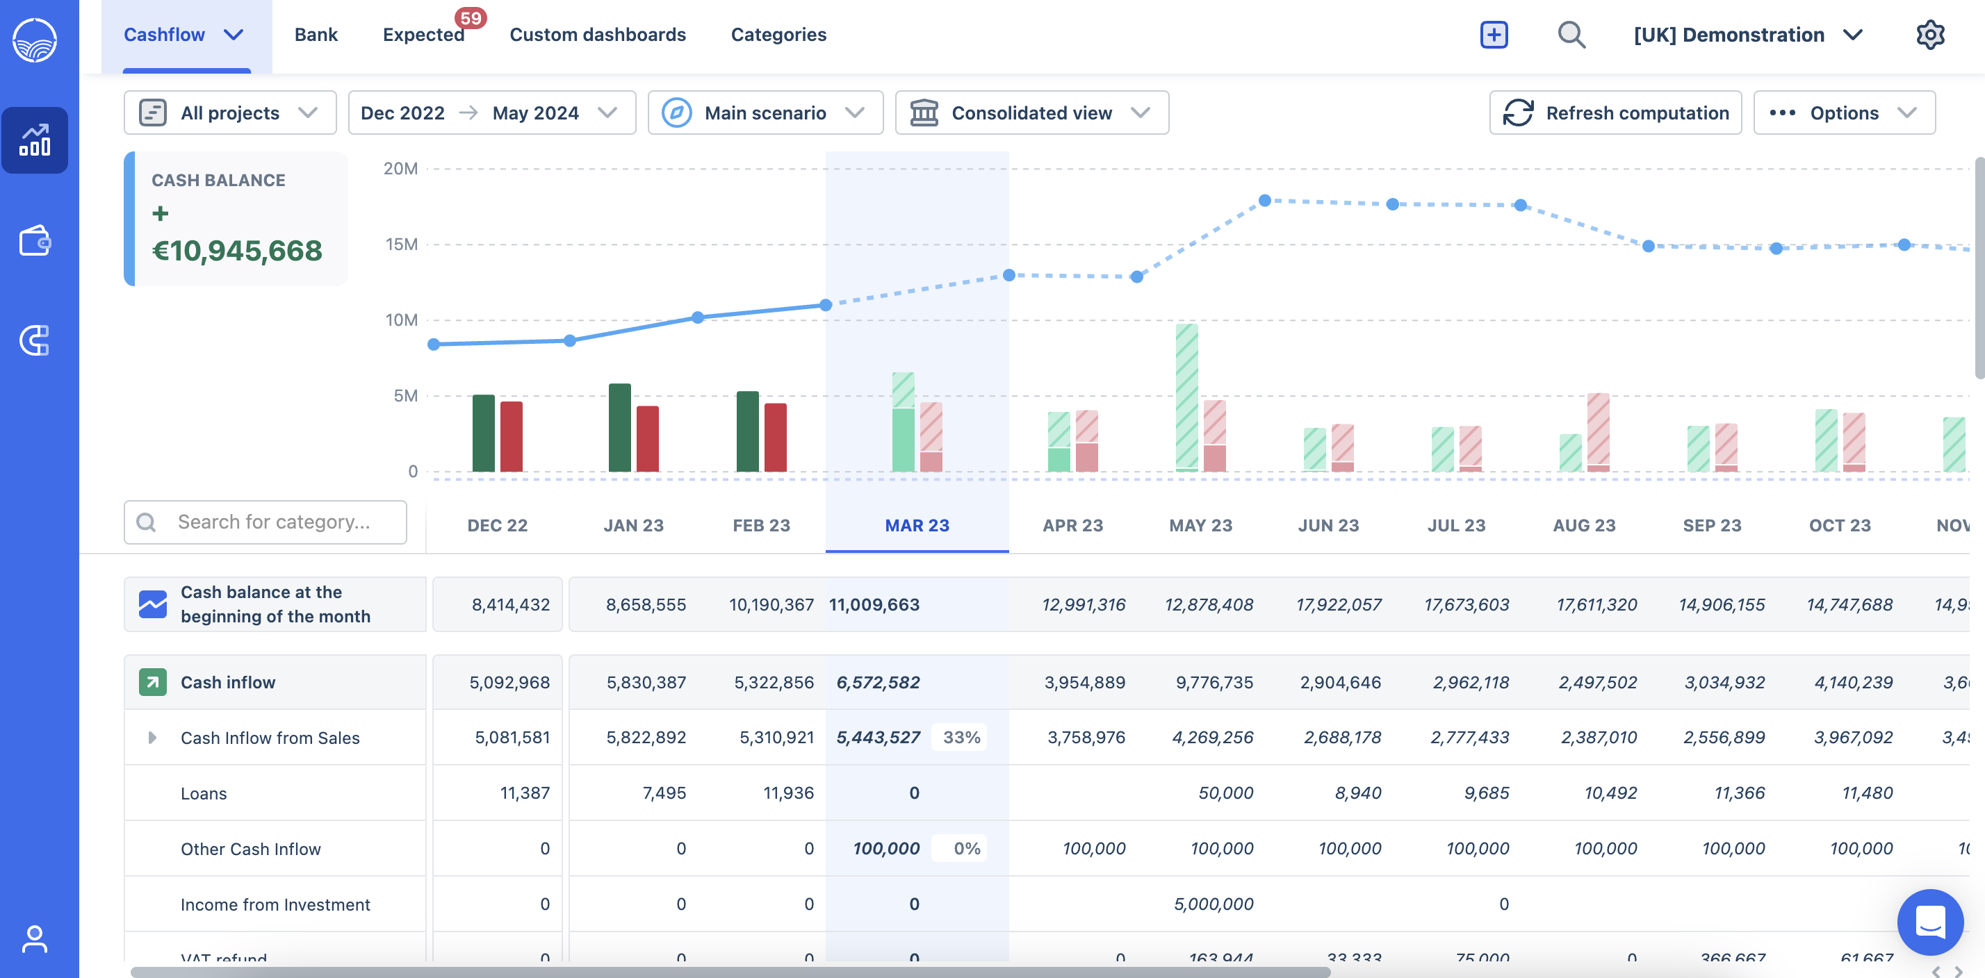Screen dimensions: 1985x978
Task: Open settings gear icon
Action: [1929, 35]
